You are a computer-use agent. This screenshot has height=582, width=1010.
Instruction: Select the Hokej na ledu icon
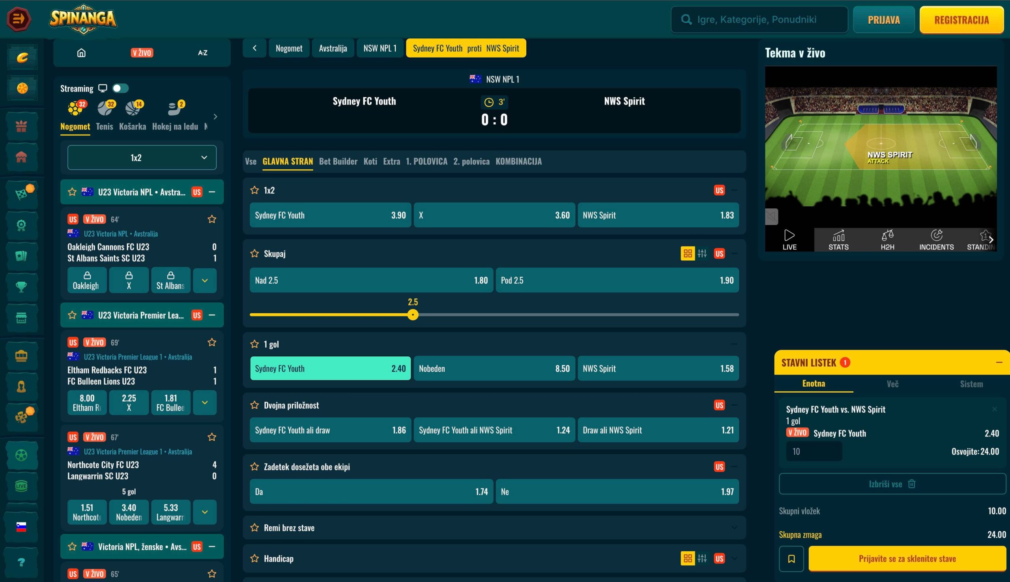coord(175,108)
